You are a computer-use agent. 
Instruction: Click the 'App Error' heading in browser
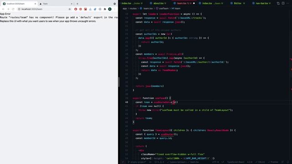pos(5,14)
